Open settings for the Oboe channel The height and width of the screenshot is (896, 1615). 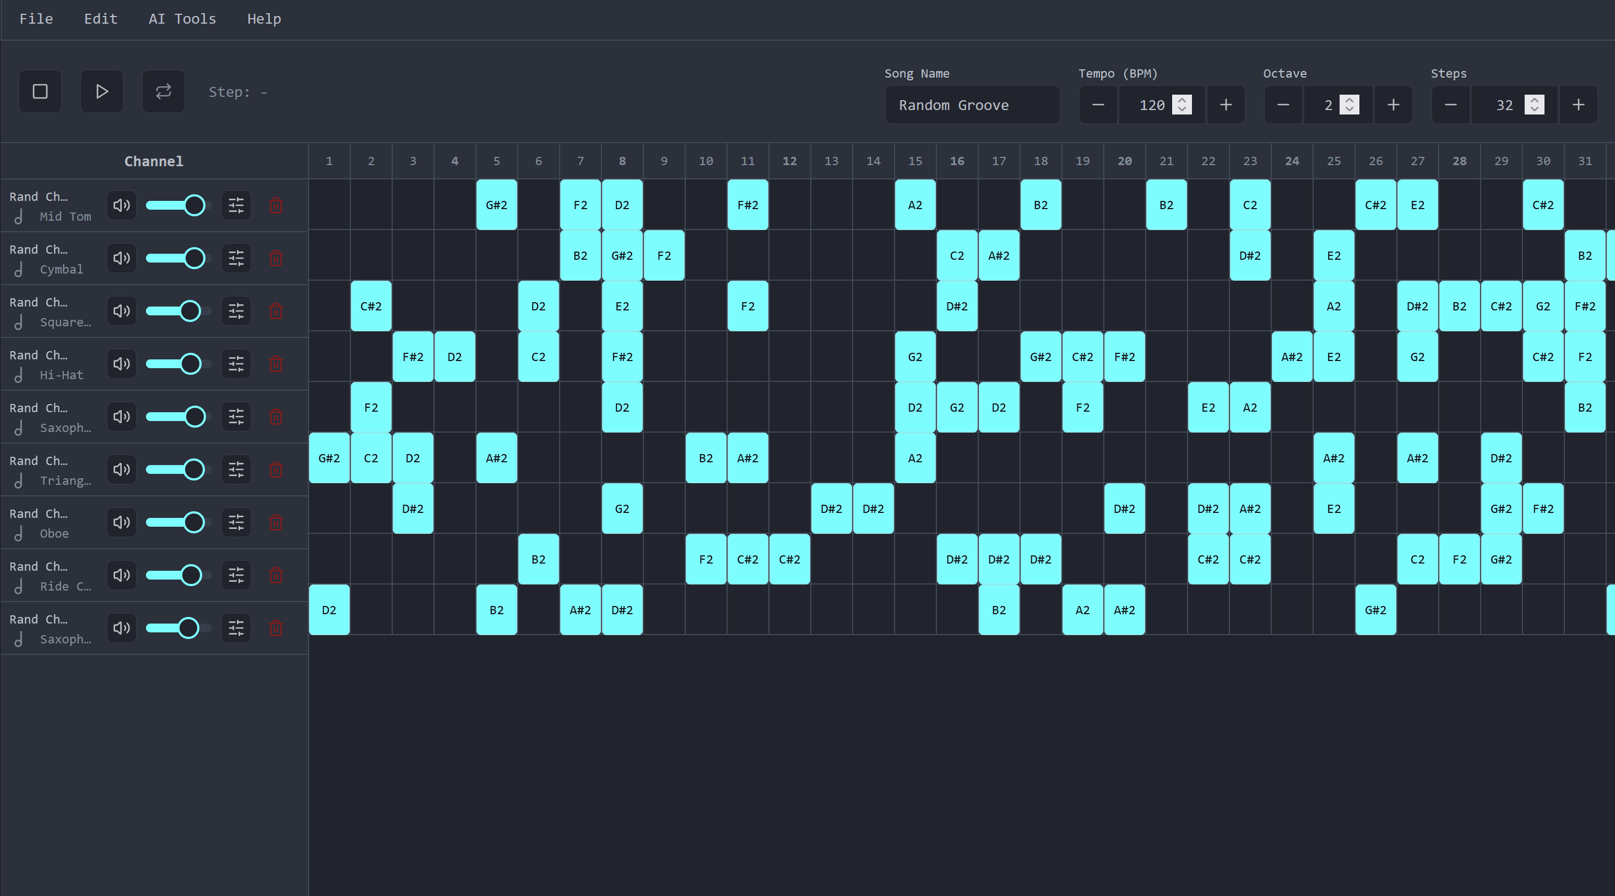click(236, 522)
